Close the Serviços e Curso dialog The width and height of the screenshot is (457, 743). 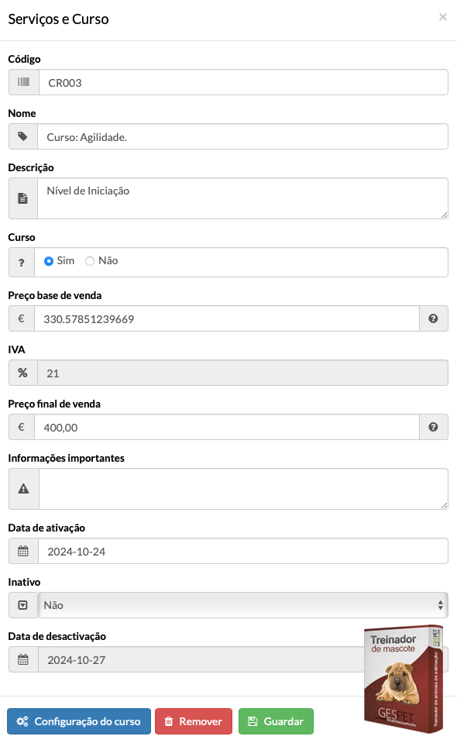443,17
